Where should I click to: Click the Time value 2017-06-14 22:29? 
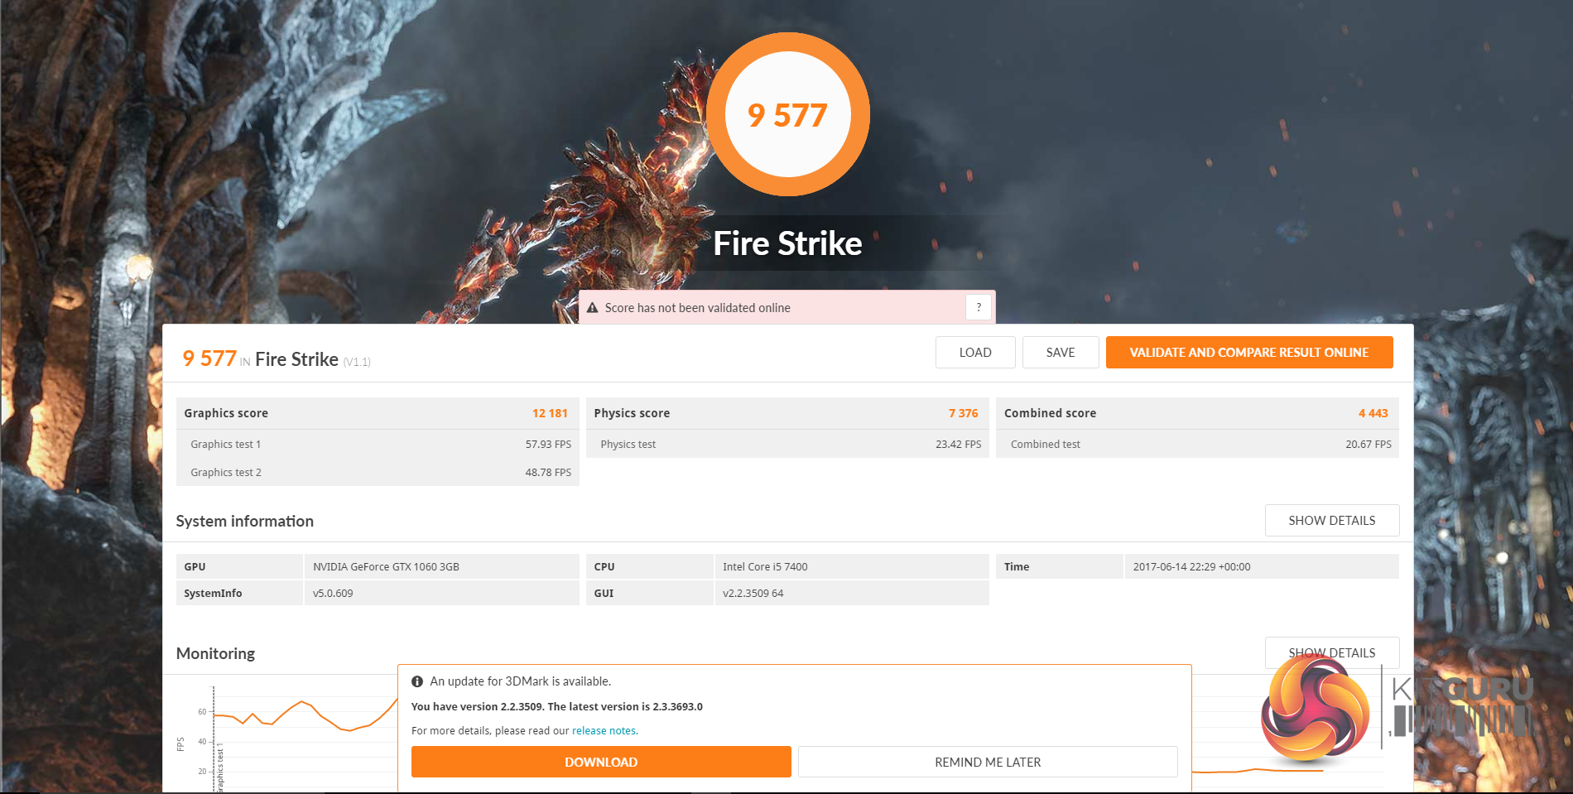click(x=1191, y=567)
